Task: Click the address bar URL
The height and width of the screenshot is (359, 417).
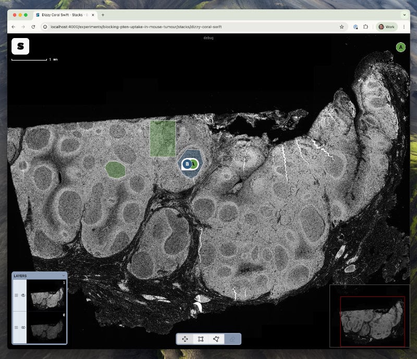Action: click(x=136, y=27)
